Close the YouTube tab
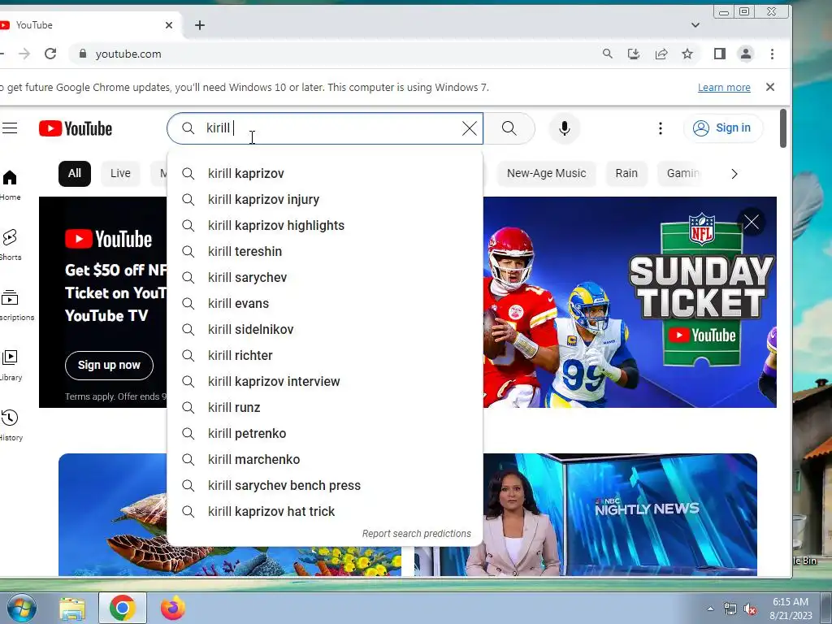Screen dimensions: 832x624 coord(169,25)
